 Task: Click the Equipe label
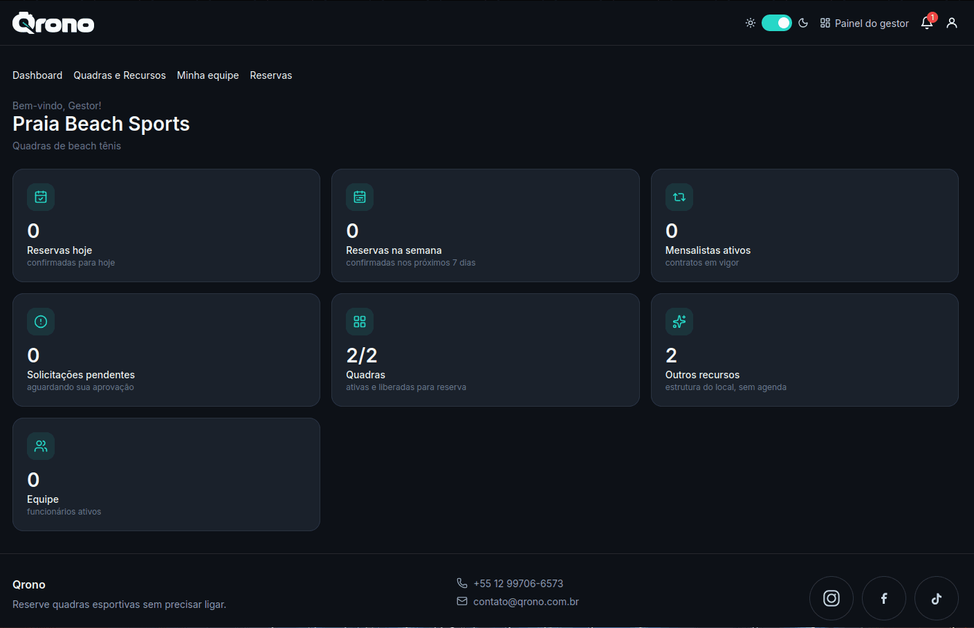(x=43, y=499)
